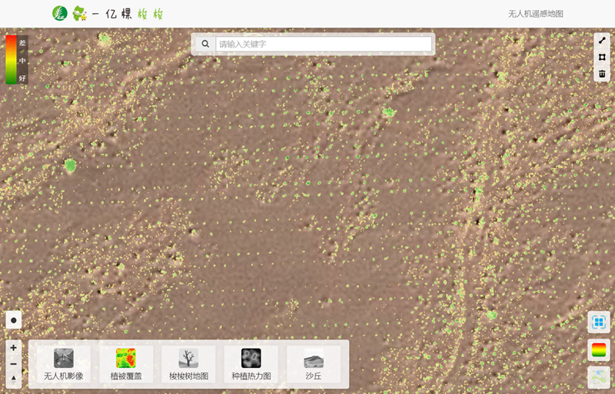The image size is (615, 394).
Task: Clear measurements with the trash icon
Action: [x=602, y=74]
